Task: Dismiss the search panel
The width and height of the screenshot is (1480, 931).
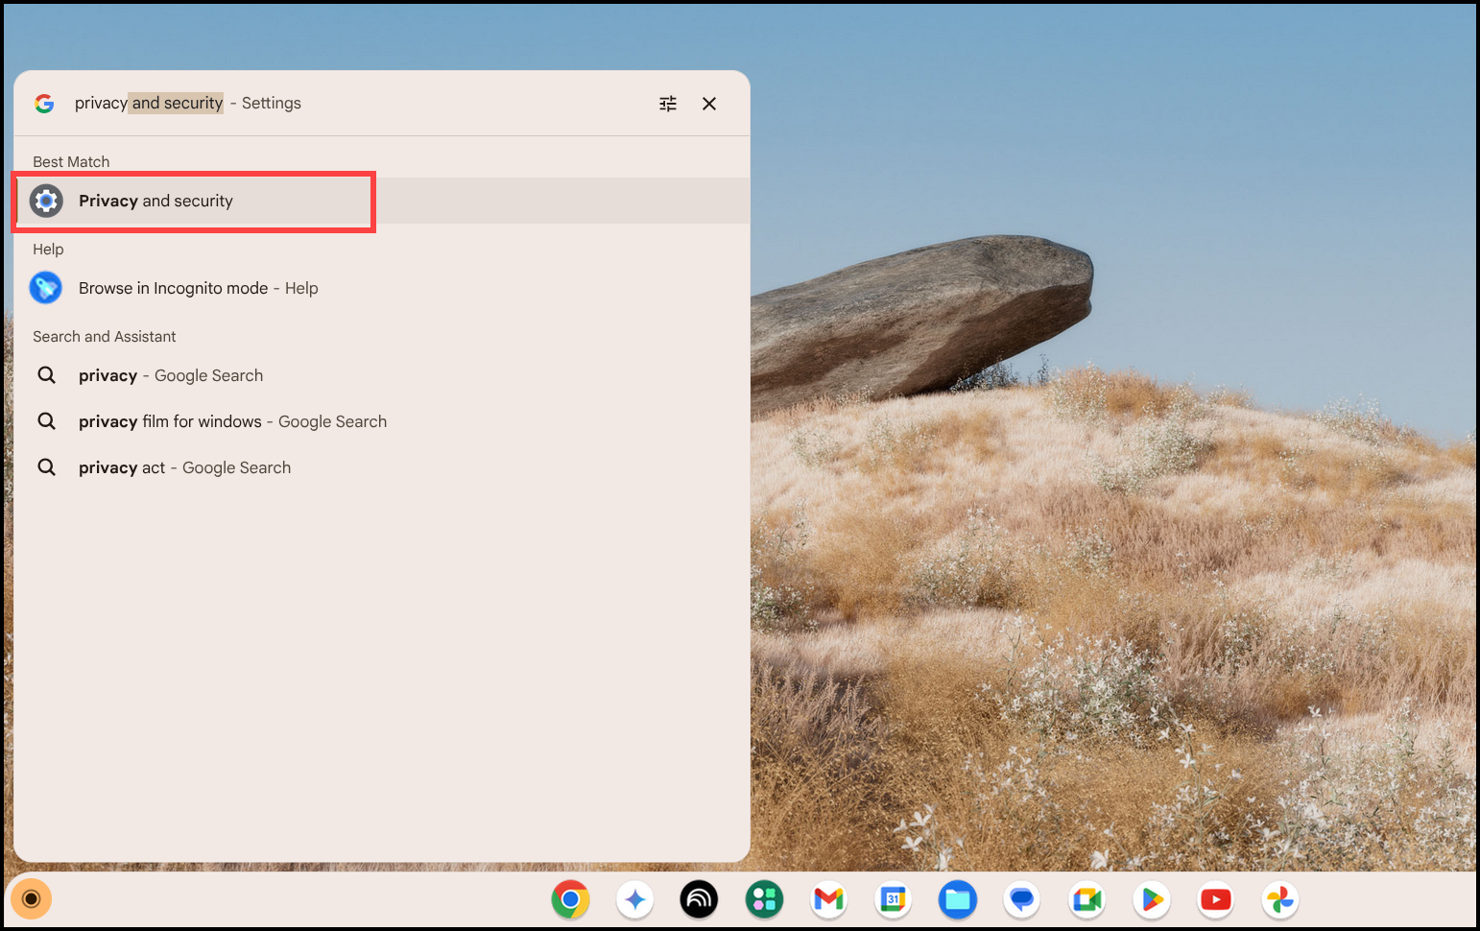Action: (x=709, y=103)
